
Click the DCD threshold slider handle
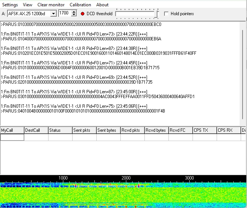pos(156,14)
